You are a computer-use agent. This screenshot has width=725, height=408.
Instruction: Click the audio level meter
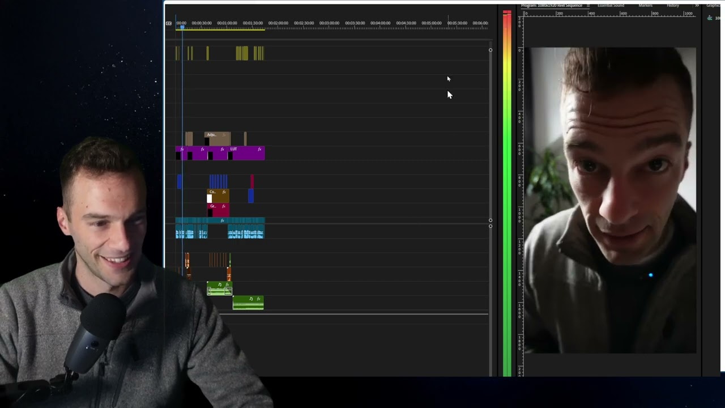(x=507, y=193)
